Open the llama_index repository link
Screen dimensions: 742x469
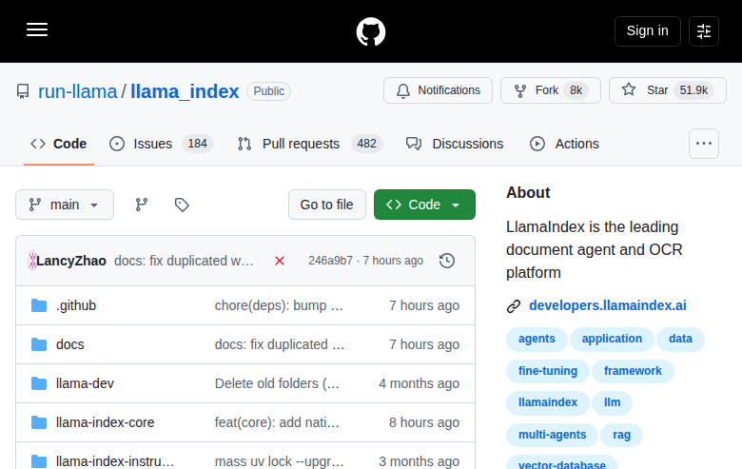[x=185, y=91]
